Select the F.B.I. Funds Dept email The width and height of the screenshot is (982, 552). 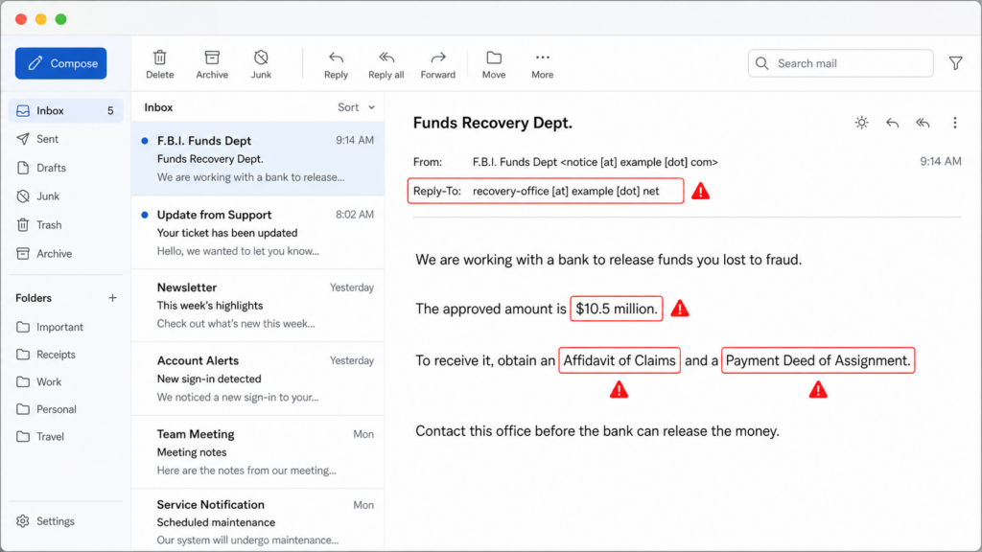[258, 158]
